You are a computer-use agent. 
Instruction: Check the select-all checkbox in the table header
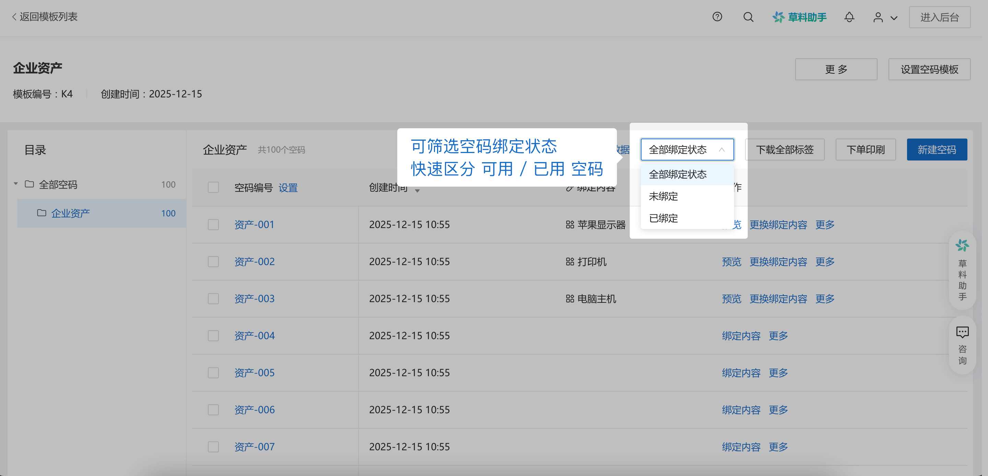(213, 188)
